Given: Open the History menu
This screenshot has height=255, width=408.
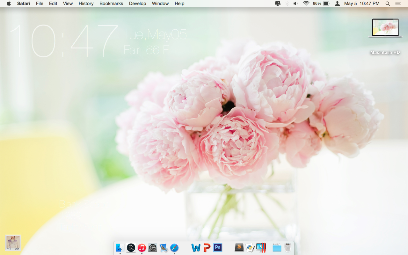Looking at the screenshot, I should click(x=86, y=4).
